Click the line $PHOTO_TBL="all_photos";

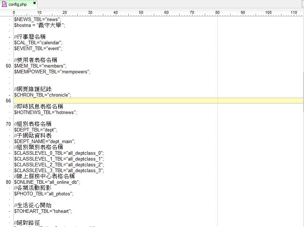44,194
